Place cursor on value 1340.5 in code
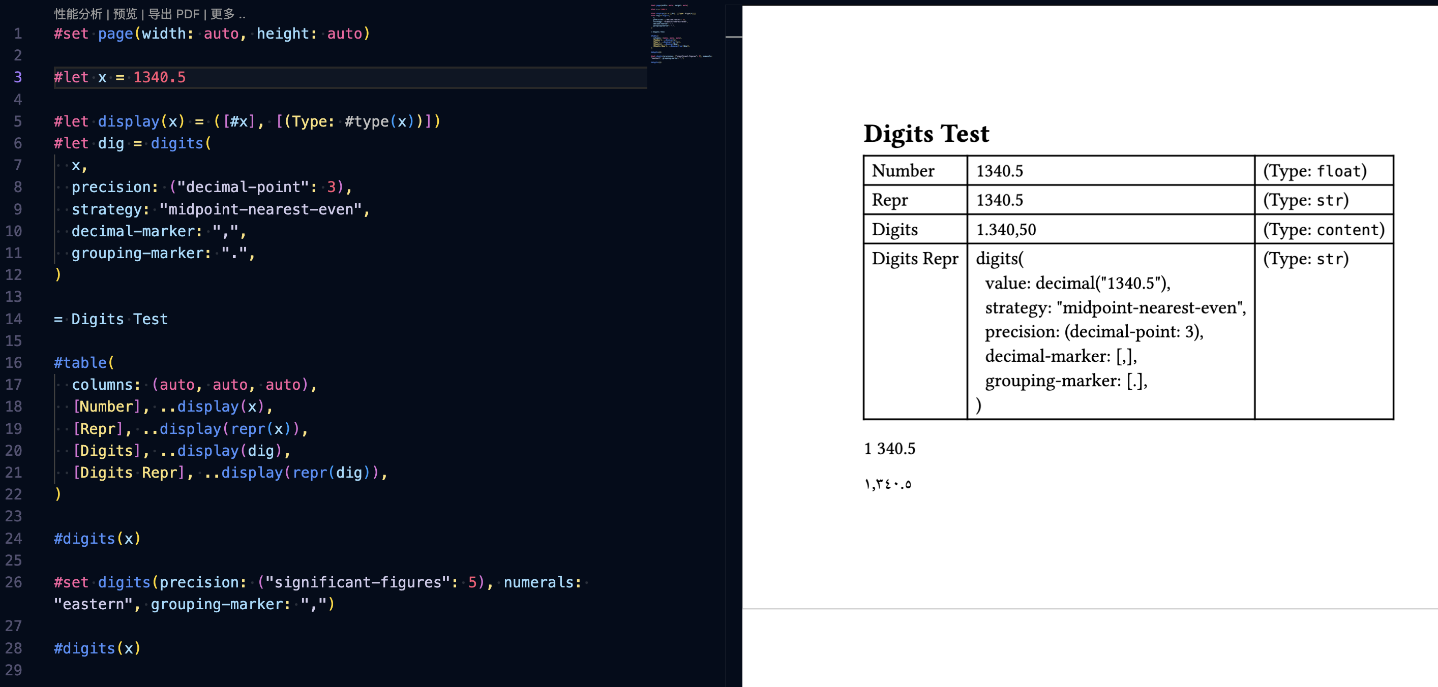This screenshot has height=687, width=1438. [159, 78]
